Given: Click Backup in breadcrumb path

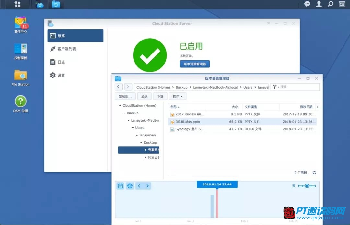Looking at the screenshot, I should [181, 87].
